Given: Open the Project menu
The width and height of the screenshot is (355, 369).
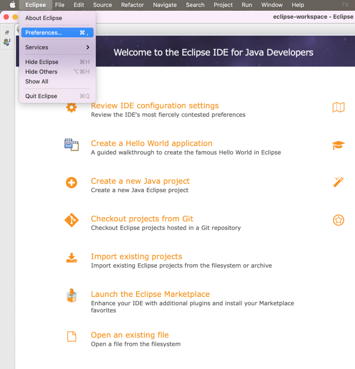Looking at the screenshot, I should coord(223,5).
